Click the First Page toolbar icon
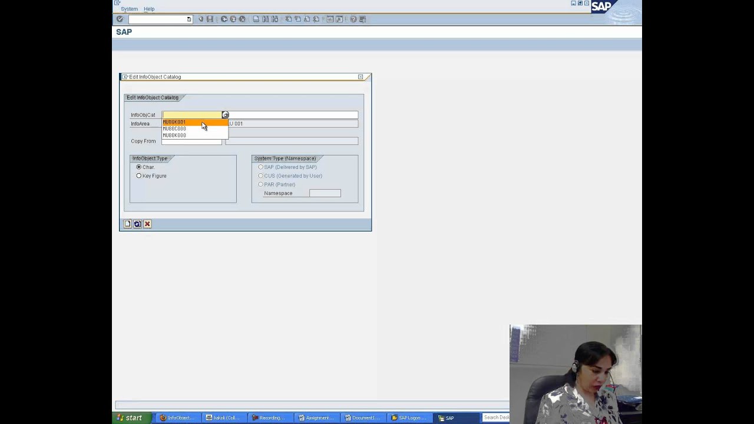This screenshot has height=424, width=754. coord(289,19)
